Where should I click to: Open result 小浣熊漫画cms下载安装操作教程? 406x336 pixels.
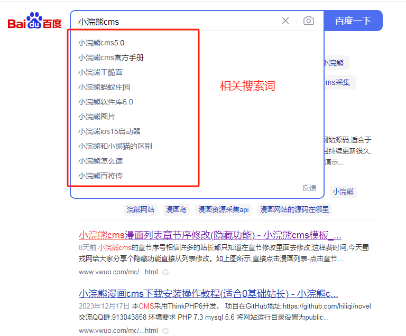[208, 294]
